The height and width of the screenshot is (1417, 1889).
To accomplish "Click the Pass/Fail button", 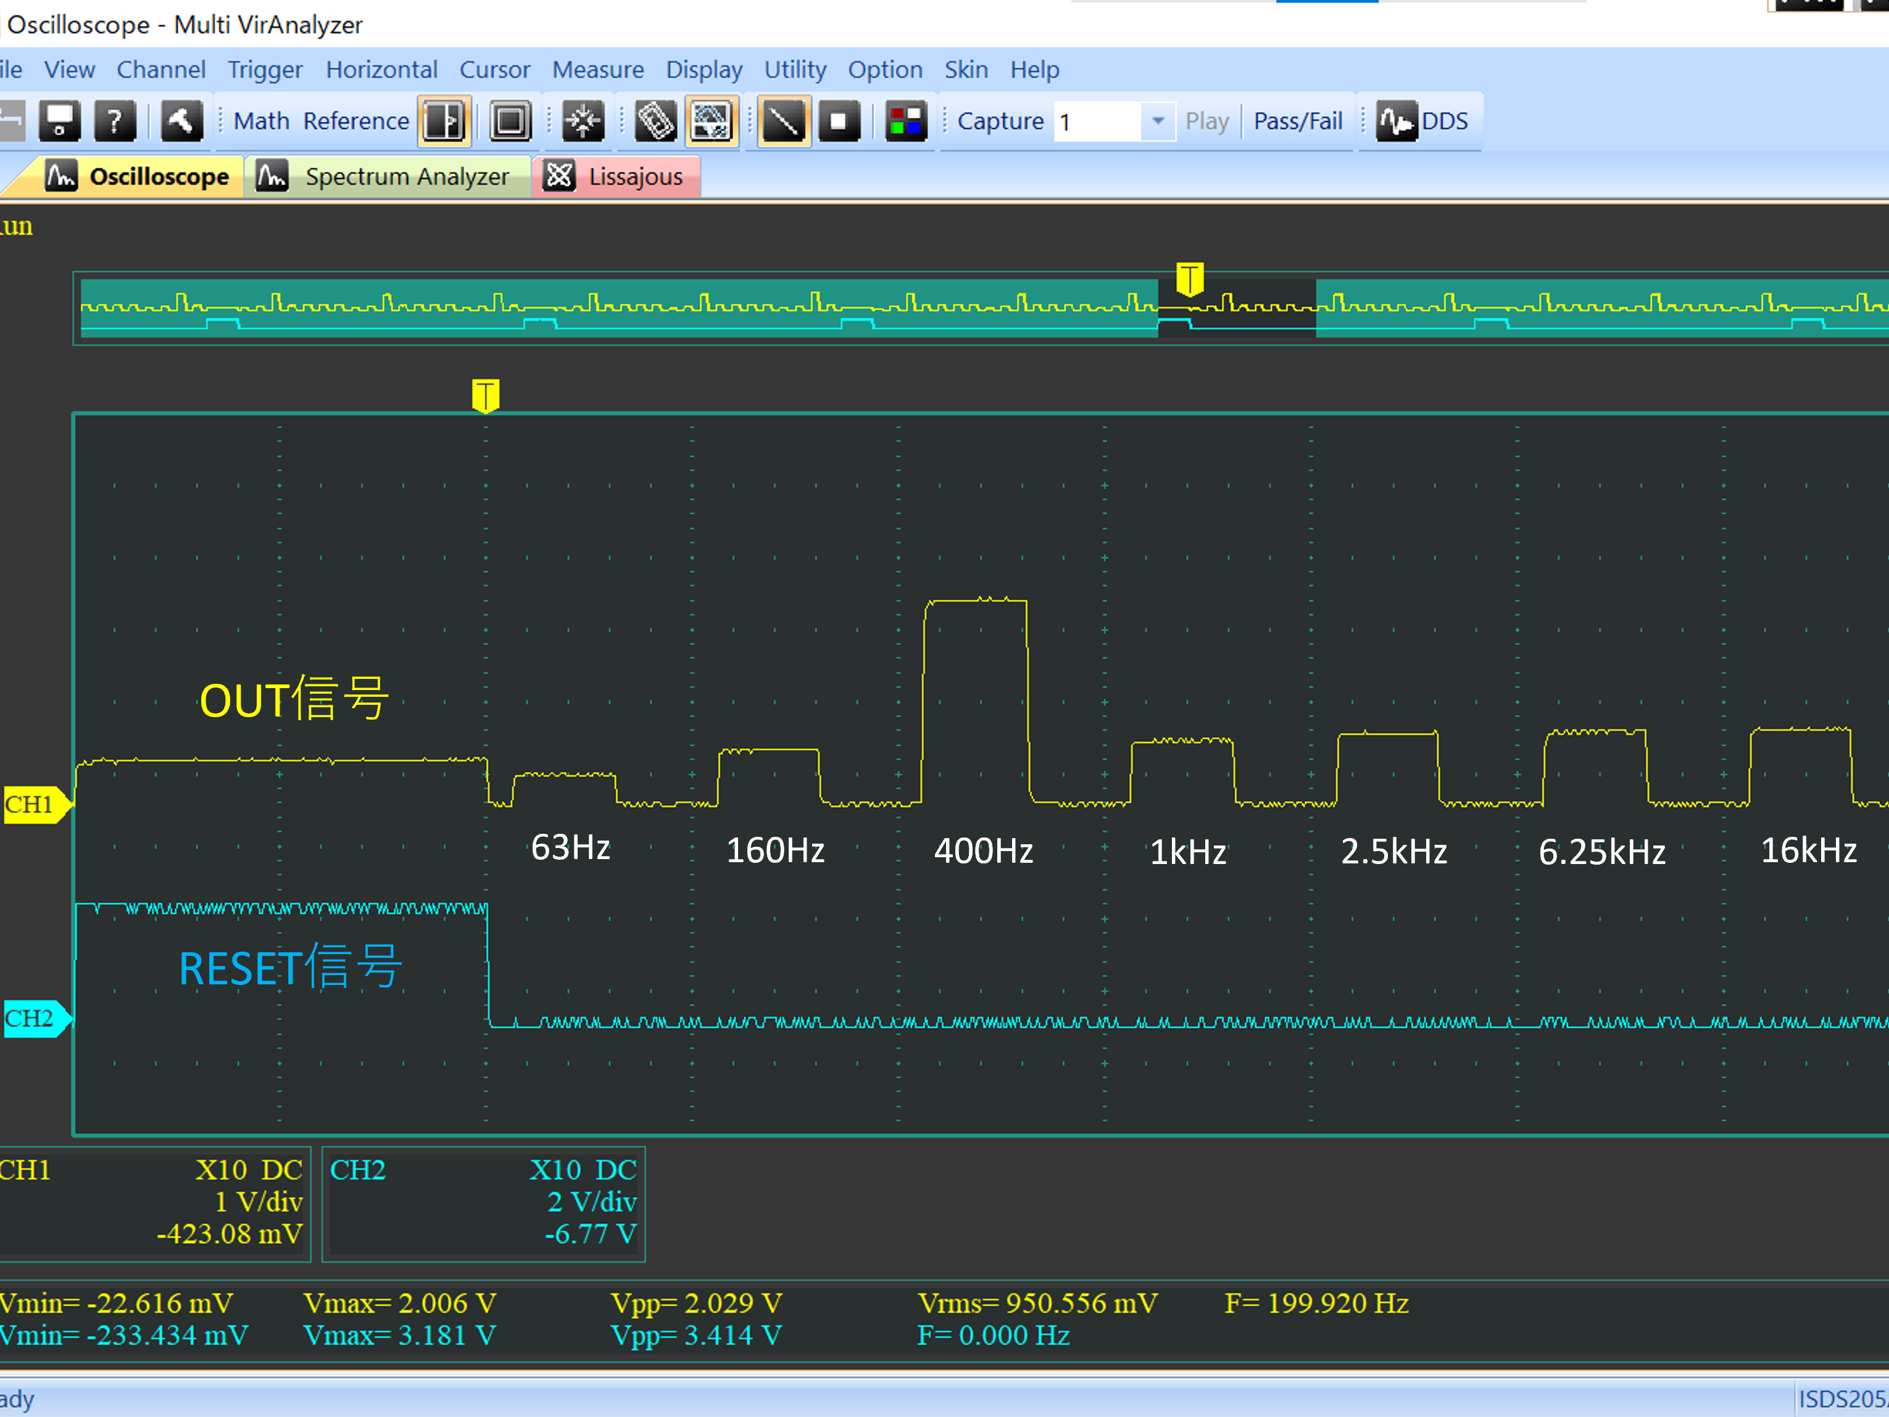I will [x=1297, y=122].
